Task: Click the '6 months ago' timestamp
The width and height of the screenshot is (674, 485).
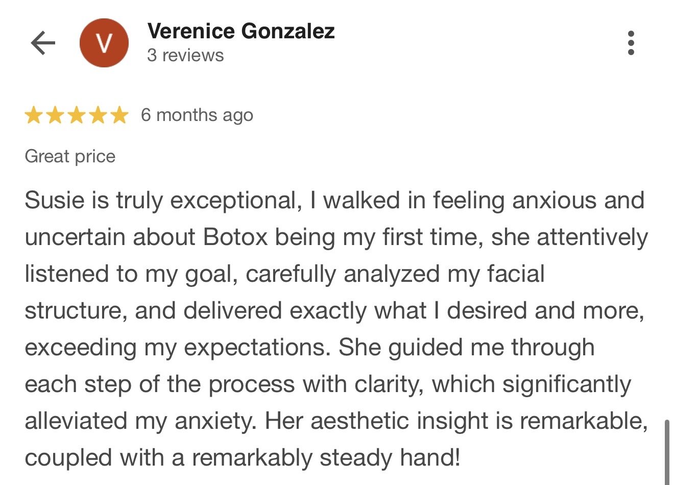Action: [197, 115]
